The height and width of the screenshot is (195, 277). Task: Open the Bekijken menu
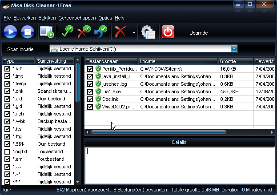47,18
